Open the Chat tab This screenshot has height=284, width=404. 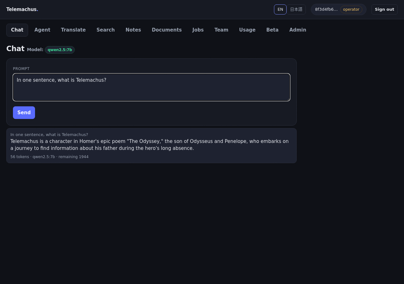17,30
